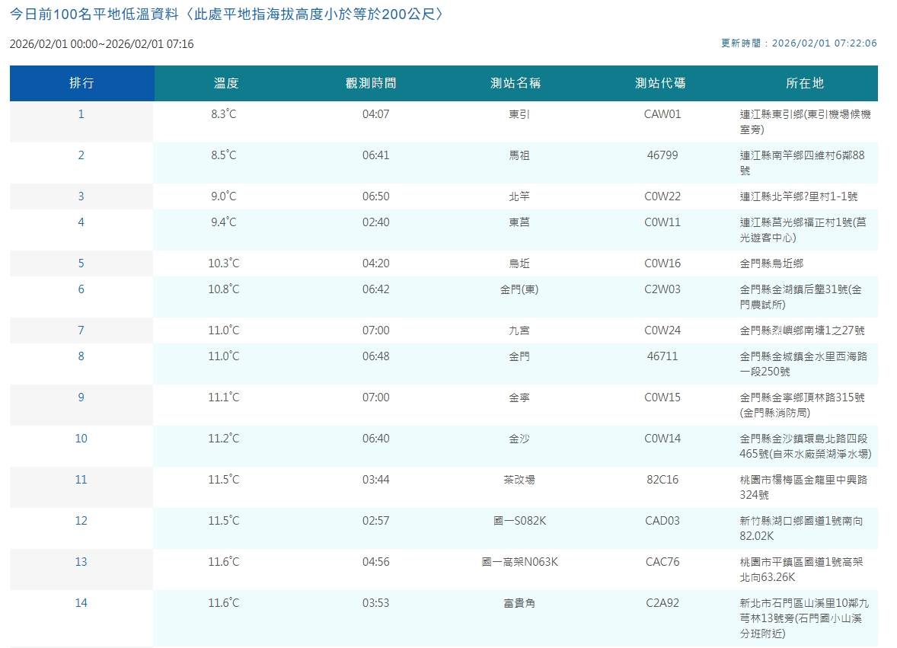Click temperature value 10.3°C
Viewport: 897px width, 648px height.
(x=224, y=263)
